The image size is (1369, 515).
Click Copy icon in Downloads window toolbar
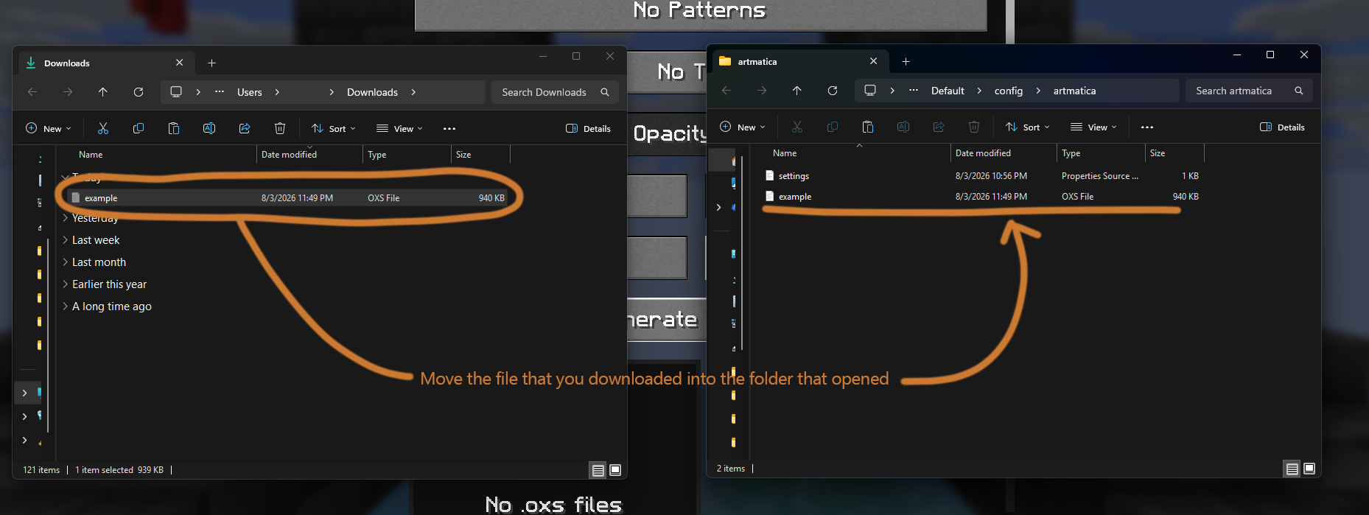(139, 128)
